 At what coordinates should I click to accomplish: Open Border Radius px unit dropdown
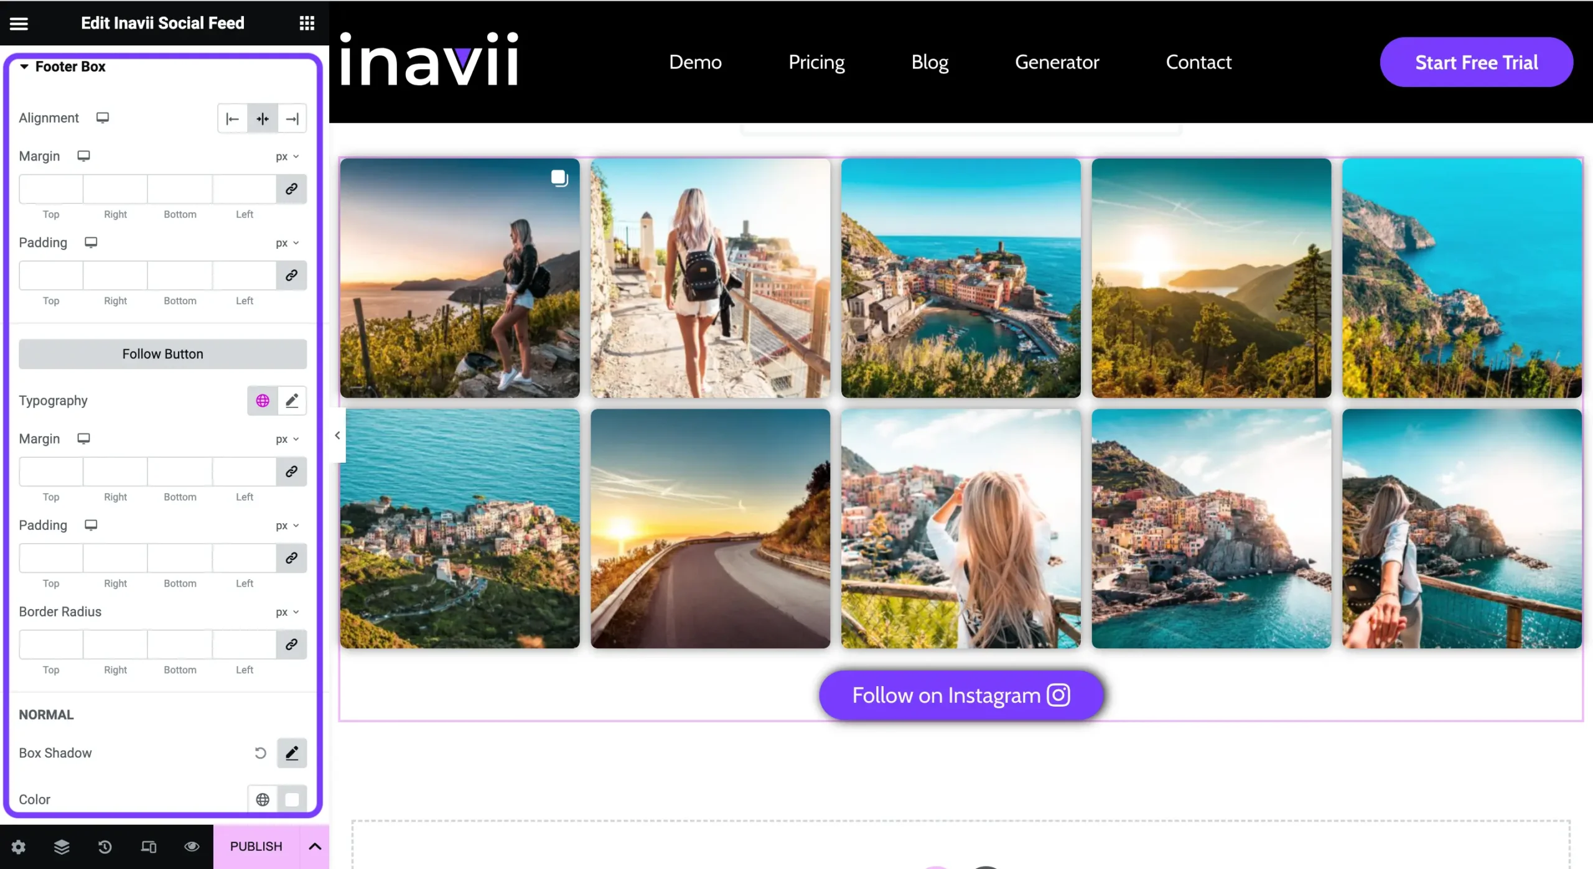(x=287, y=611)
